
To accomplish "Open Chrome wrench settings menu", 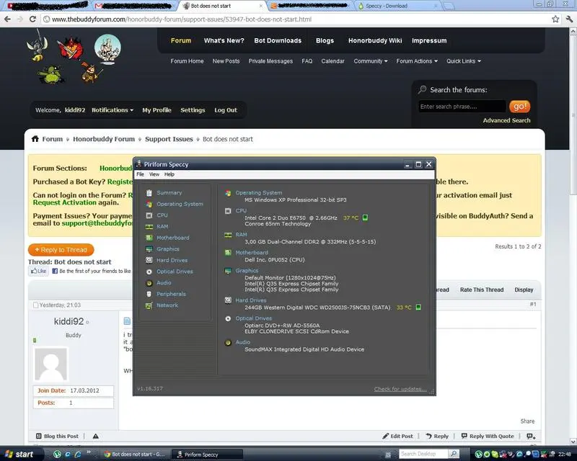I will 569,19.
